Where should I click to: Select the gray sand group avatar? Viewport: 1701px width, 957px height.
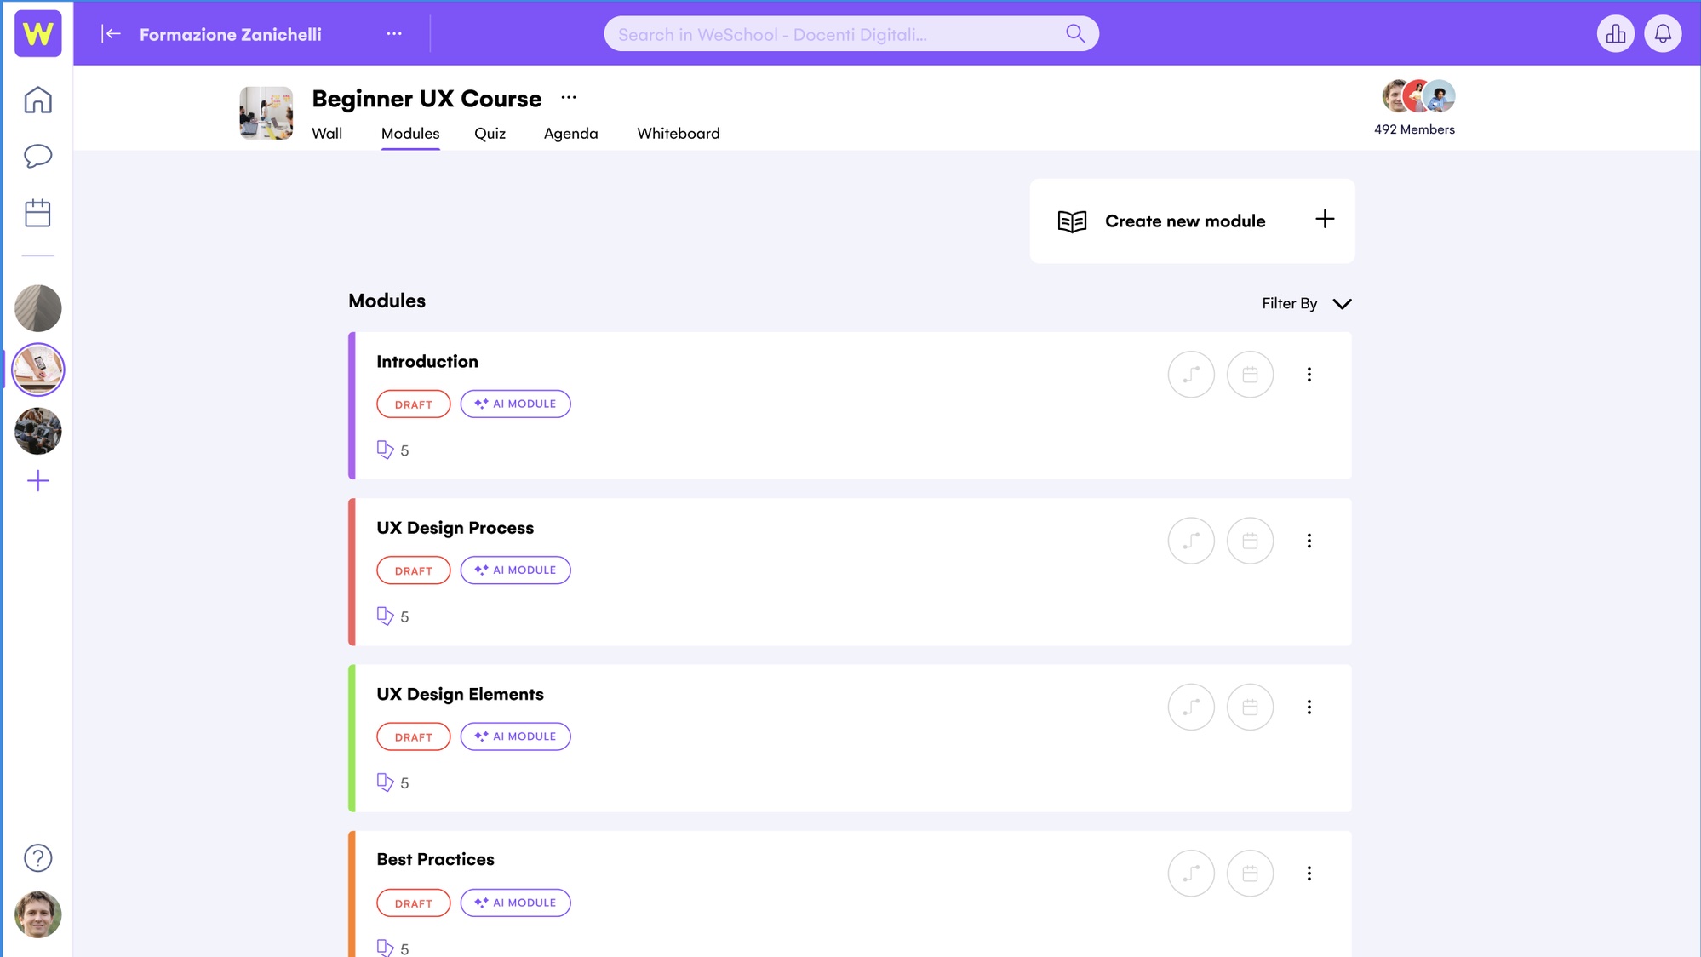(x=37, y=307)
